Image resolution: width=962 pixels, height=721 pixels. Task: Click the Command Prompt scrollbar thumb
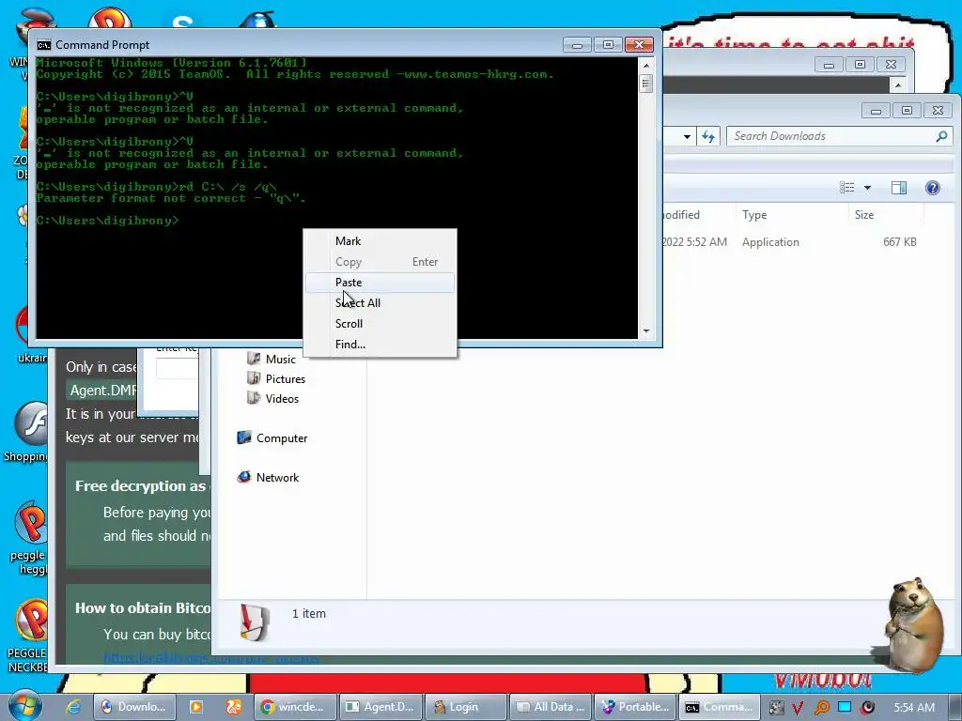(x=646, y=84)
